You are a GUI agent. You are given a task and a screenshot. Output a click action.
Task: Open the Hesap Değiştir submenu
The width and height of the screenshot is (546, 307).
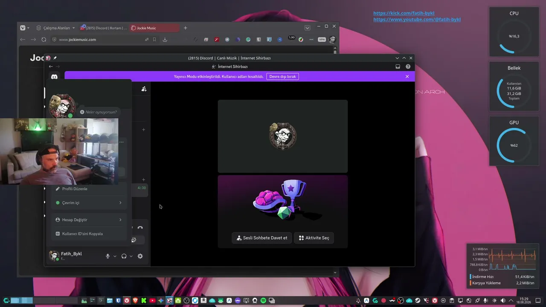(x=89, y=220)
